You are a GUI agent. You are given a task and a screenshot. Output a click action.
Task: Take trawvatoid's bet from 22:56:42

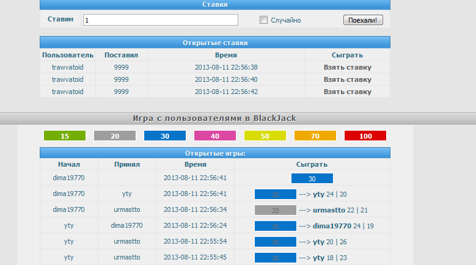[x=347, y=92]
